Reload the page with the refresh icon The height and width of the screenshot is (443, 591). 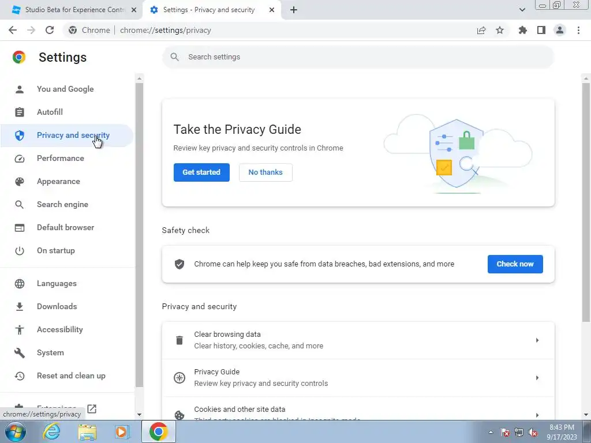(x=50, y=30)
